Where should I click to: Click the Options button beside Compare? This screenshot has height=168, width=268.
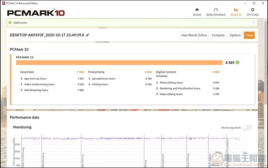[x=235, y=35]
